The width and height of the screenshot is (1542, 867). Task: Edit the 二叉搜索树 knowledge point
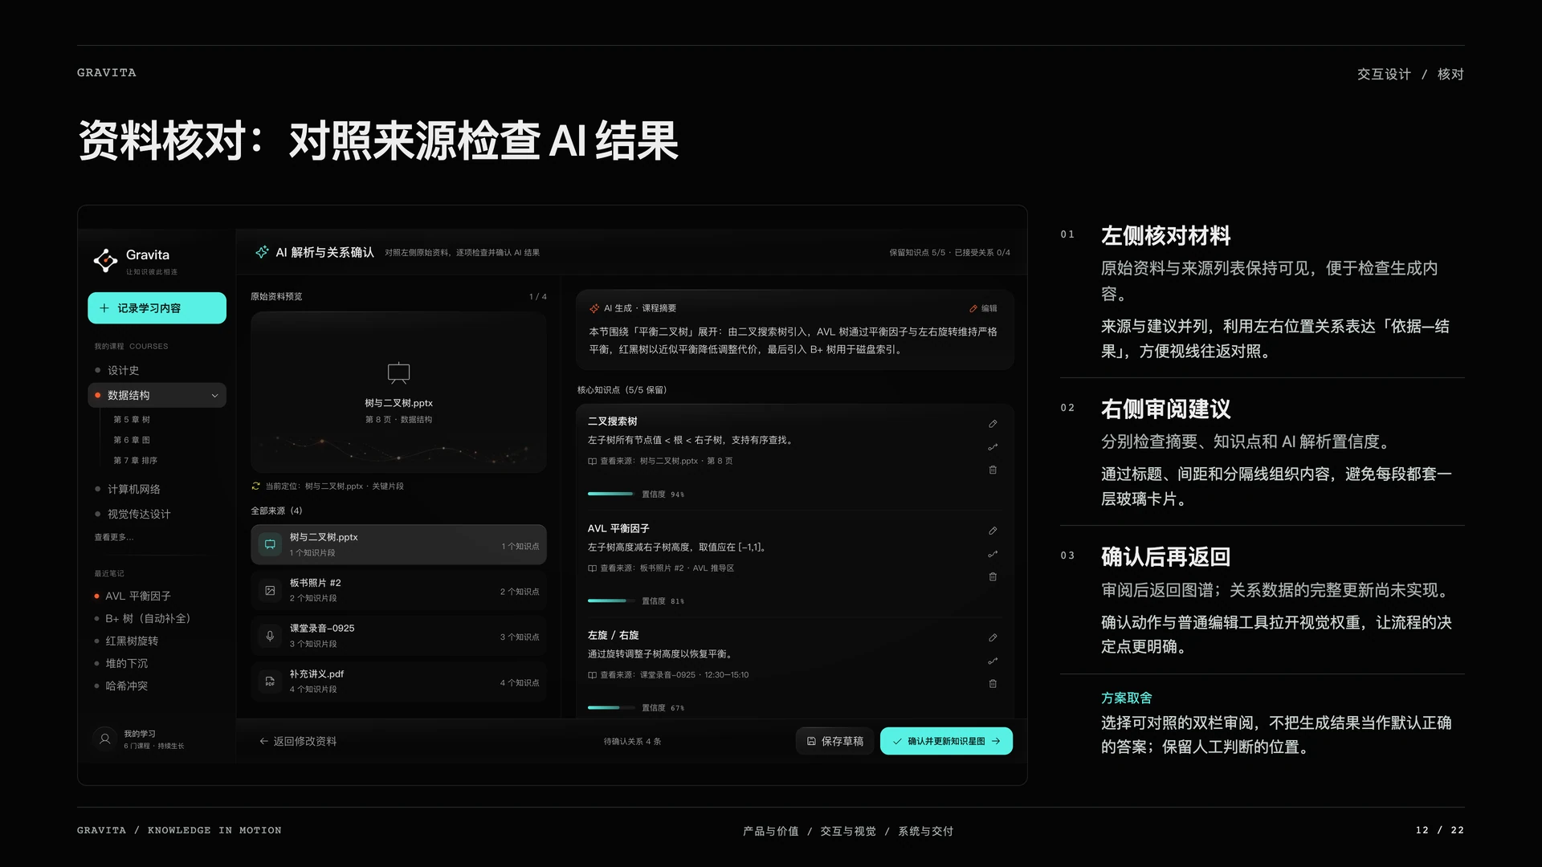[x=993, y=424]
